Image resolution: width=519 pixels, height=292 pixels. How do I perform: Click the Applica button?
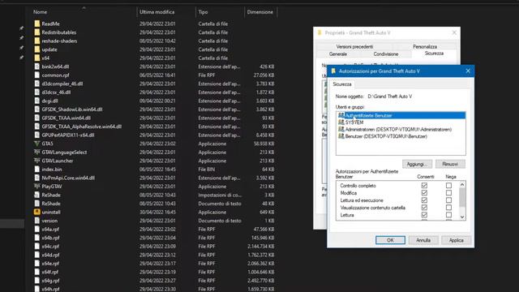pos(456,240)
